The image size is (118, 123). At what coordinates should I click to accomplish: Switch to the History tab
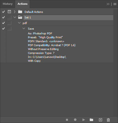tap(8, 4)
